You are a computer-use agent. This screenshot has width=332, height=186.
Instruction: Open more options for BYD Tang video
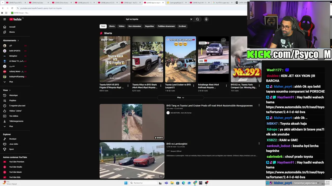[259, 105]
